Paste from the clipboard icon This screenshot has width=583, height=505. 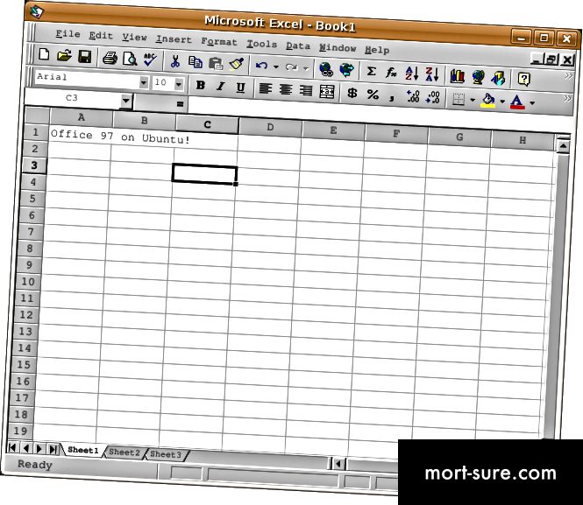(216, 63)
